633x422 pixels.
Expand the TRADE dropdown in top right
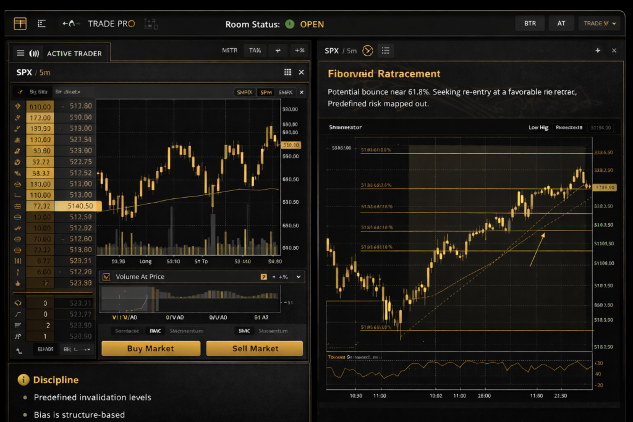point(598,23)
